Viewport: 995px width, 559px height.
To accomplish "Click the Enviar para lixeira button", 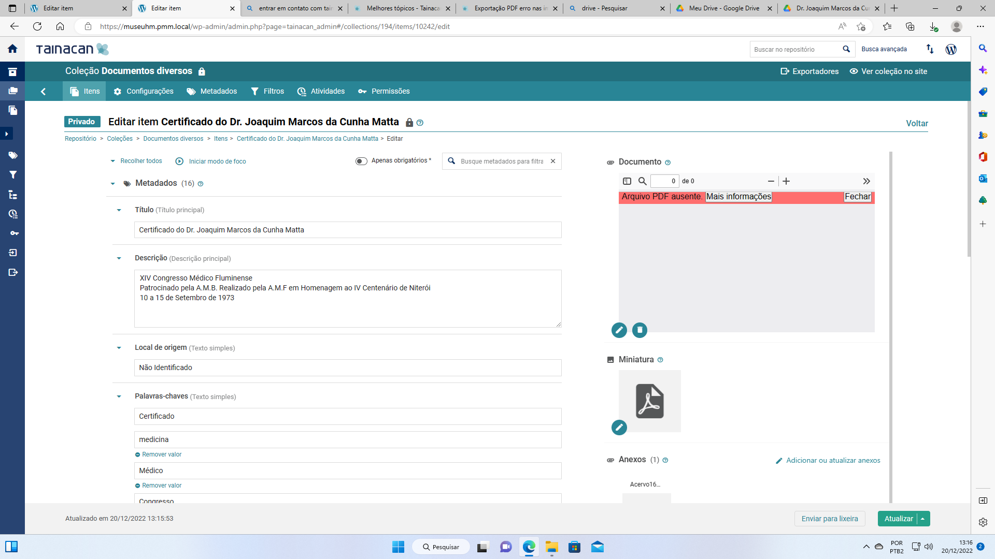I will [x=829, y=519].
